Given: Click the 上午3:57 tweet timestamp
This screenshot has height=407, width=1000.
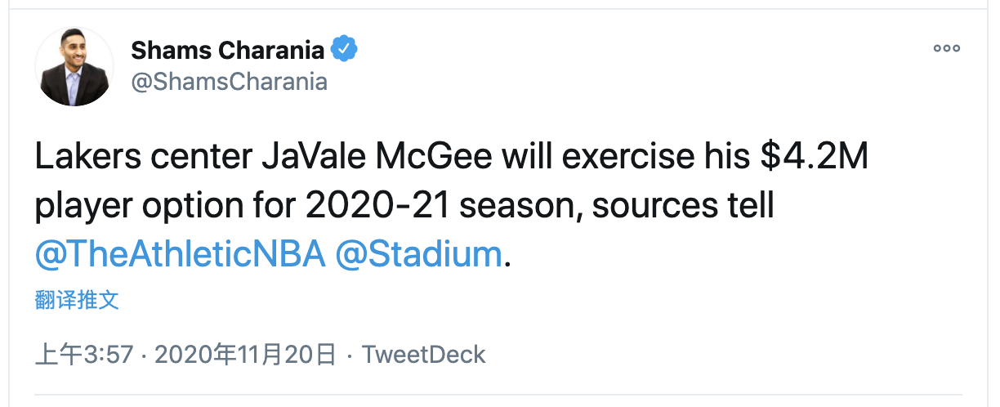Looking at the screenshot, I should pos(84,354).
